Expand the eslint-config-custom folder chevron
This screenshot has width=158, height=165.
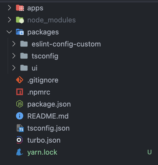(14, 44)
